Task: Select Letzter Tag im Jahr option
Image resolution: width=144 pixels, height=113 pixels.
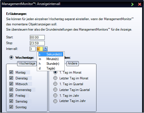Action: pyautogui.click(x=55, y=101)
